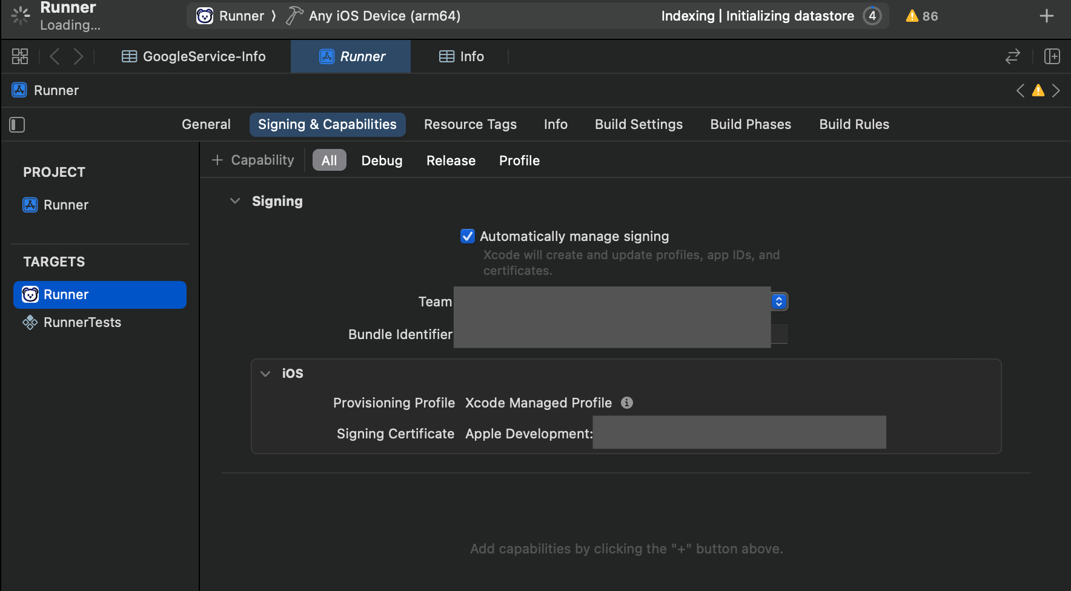This screenshot has width=1071, height=591.
Task: Click the editor swap arrows icon
Action: pos(1012,56)
